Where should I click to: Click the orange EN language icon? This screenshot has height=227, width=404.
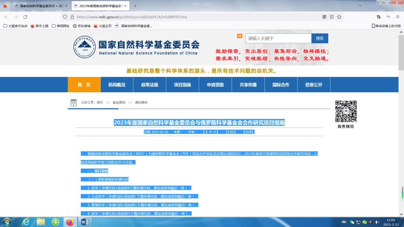(x=240, y=36)
